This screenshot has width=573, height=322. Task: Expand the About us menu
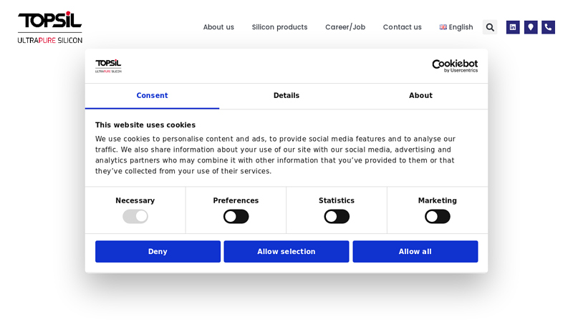(x=218, y=27)
